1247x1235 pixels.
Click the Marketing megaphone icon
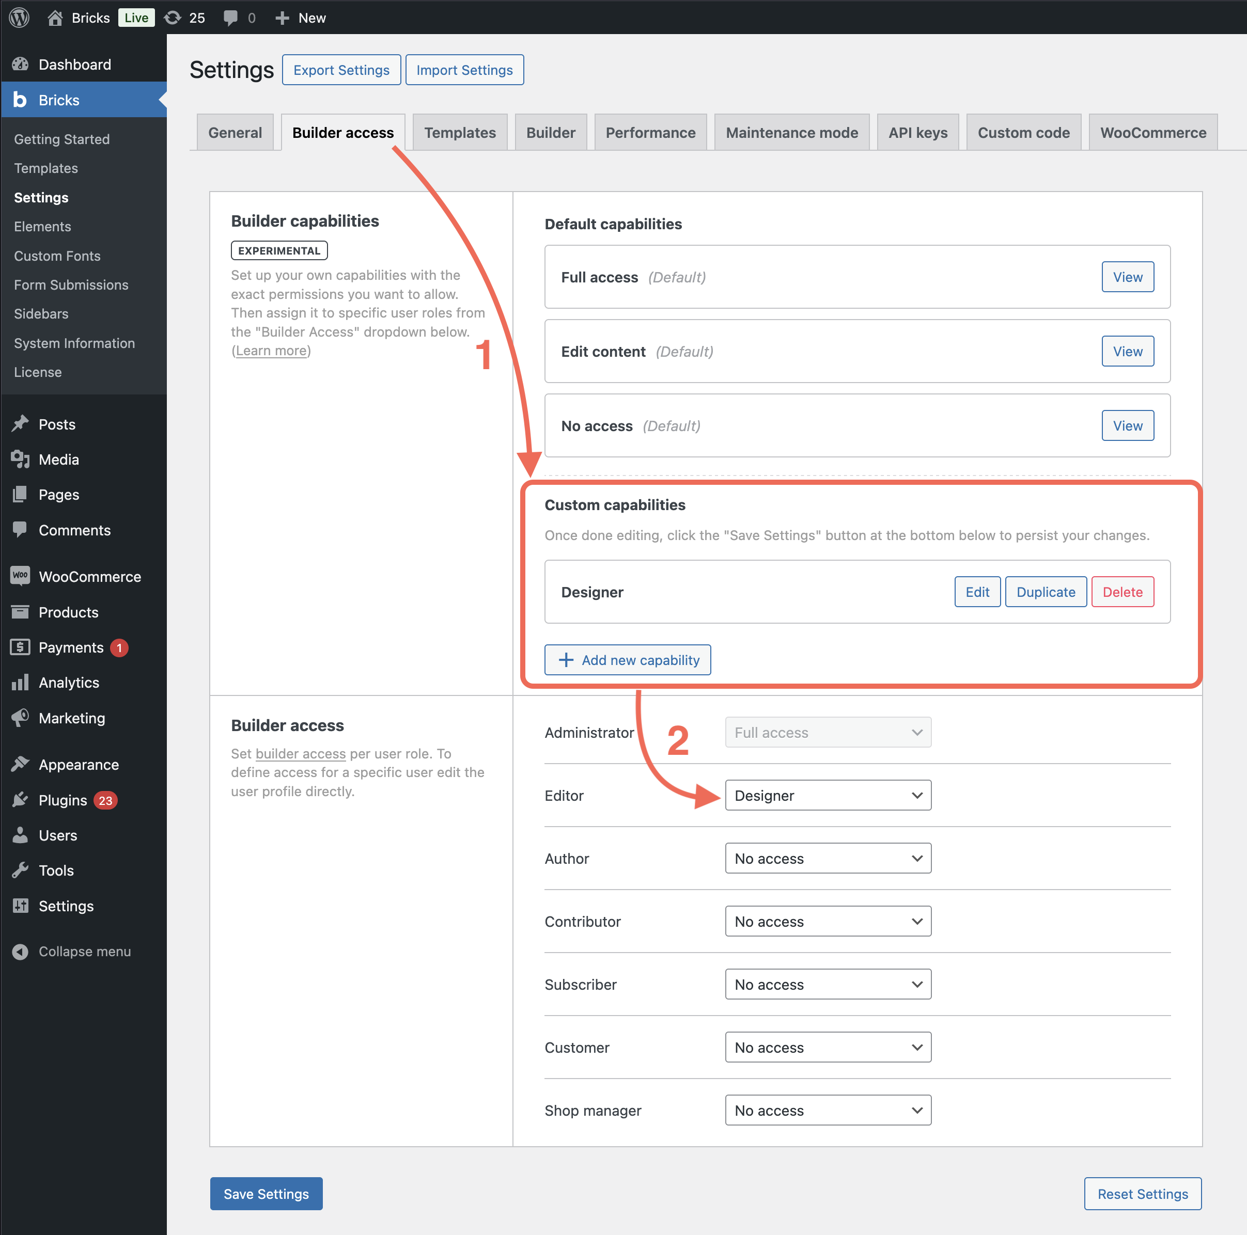tap(20, 718)
